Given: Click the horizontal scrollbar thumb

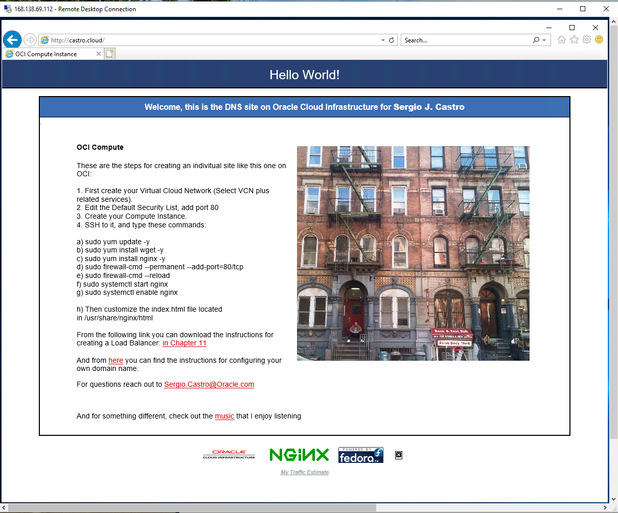Looking at the screenshot, I should coord(193,507).
